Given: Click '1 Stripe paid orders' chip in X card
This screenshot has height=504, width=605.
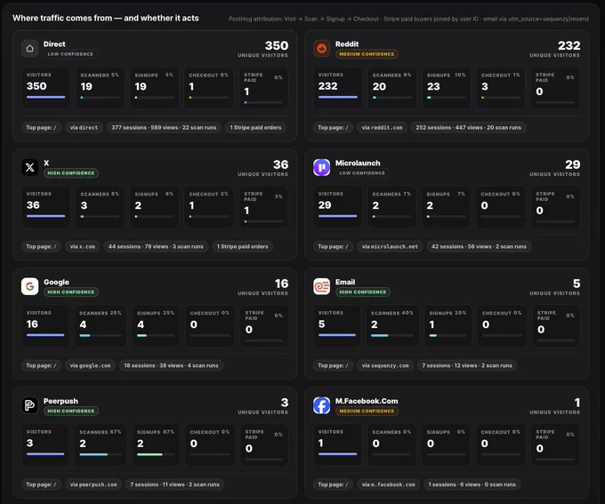Looking at the screenshot, I should tap(242, 246).
